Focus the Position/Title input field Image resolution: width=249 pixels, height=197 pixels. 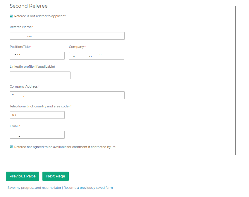pyautogui.click(x=37, y=56)
